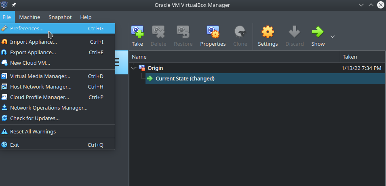Click the green Show arrow icon
Viewport: 386px width, 186px height.
click(318, 32)
